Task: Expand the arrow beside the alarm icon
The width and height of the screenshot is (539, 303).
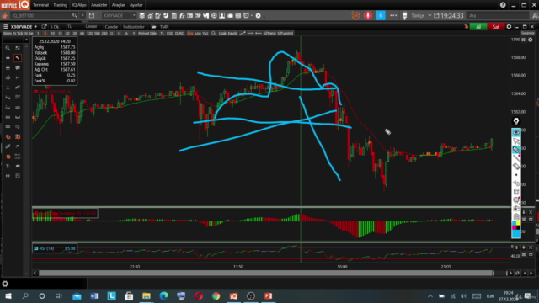Action: pyautogui.click(x=252, y=15)
